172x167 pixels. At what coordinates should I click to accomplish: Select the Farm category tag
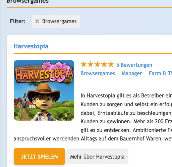[160, 74]
